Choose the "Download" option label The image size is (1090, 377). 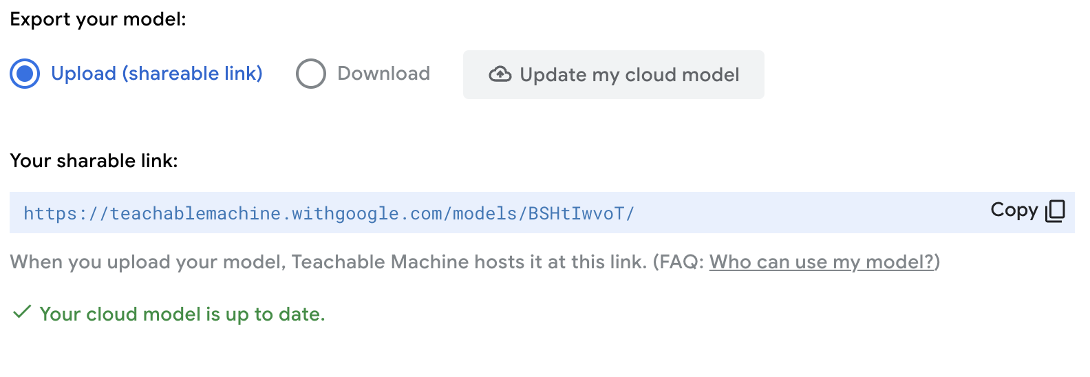pos(383,74)
